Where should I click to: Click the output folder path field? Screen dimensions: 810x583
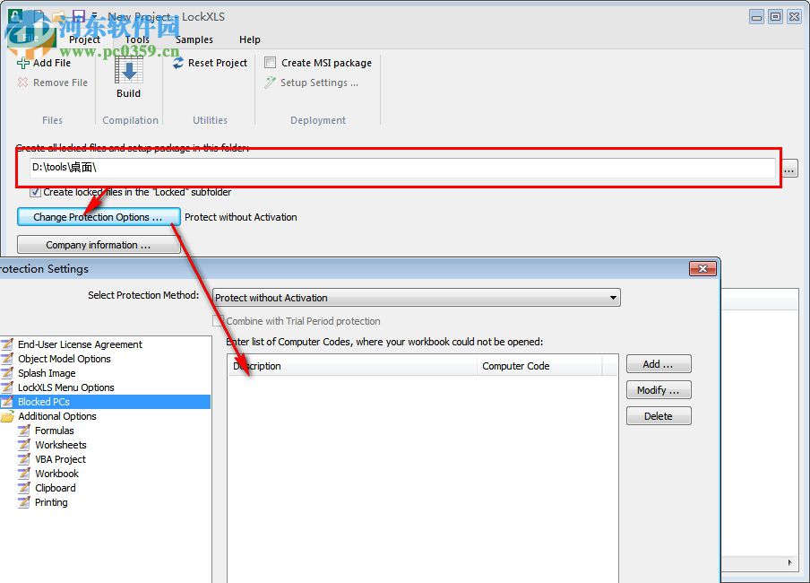[x=403, y=167]
